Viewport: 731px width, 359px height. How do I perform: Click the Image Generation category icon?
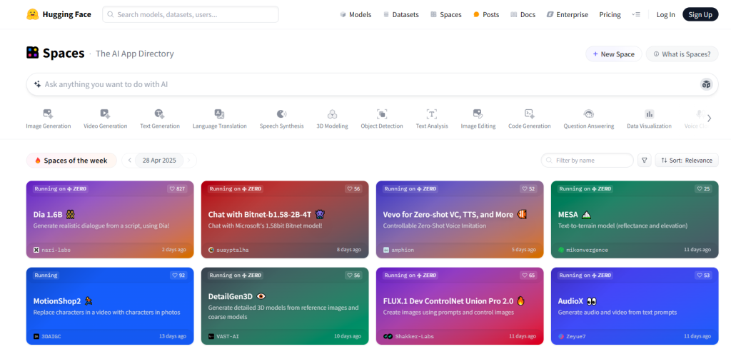coord(48,113)
